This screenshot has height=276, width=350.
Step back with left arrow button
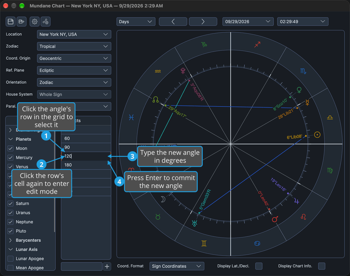(173, 22)
